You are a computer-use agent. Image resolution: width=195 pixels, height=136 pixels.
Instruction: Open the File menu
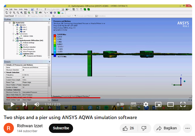tap(7, 9)
